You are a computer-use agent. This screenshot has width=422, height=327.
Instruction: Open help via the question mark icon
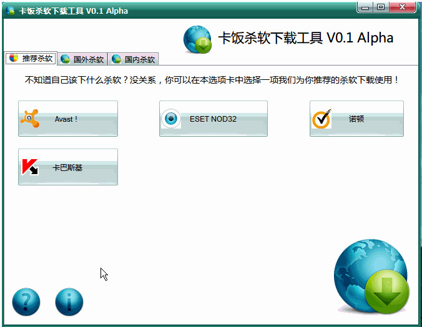click(x=26, y=301)
